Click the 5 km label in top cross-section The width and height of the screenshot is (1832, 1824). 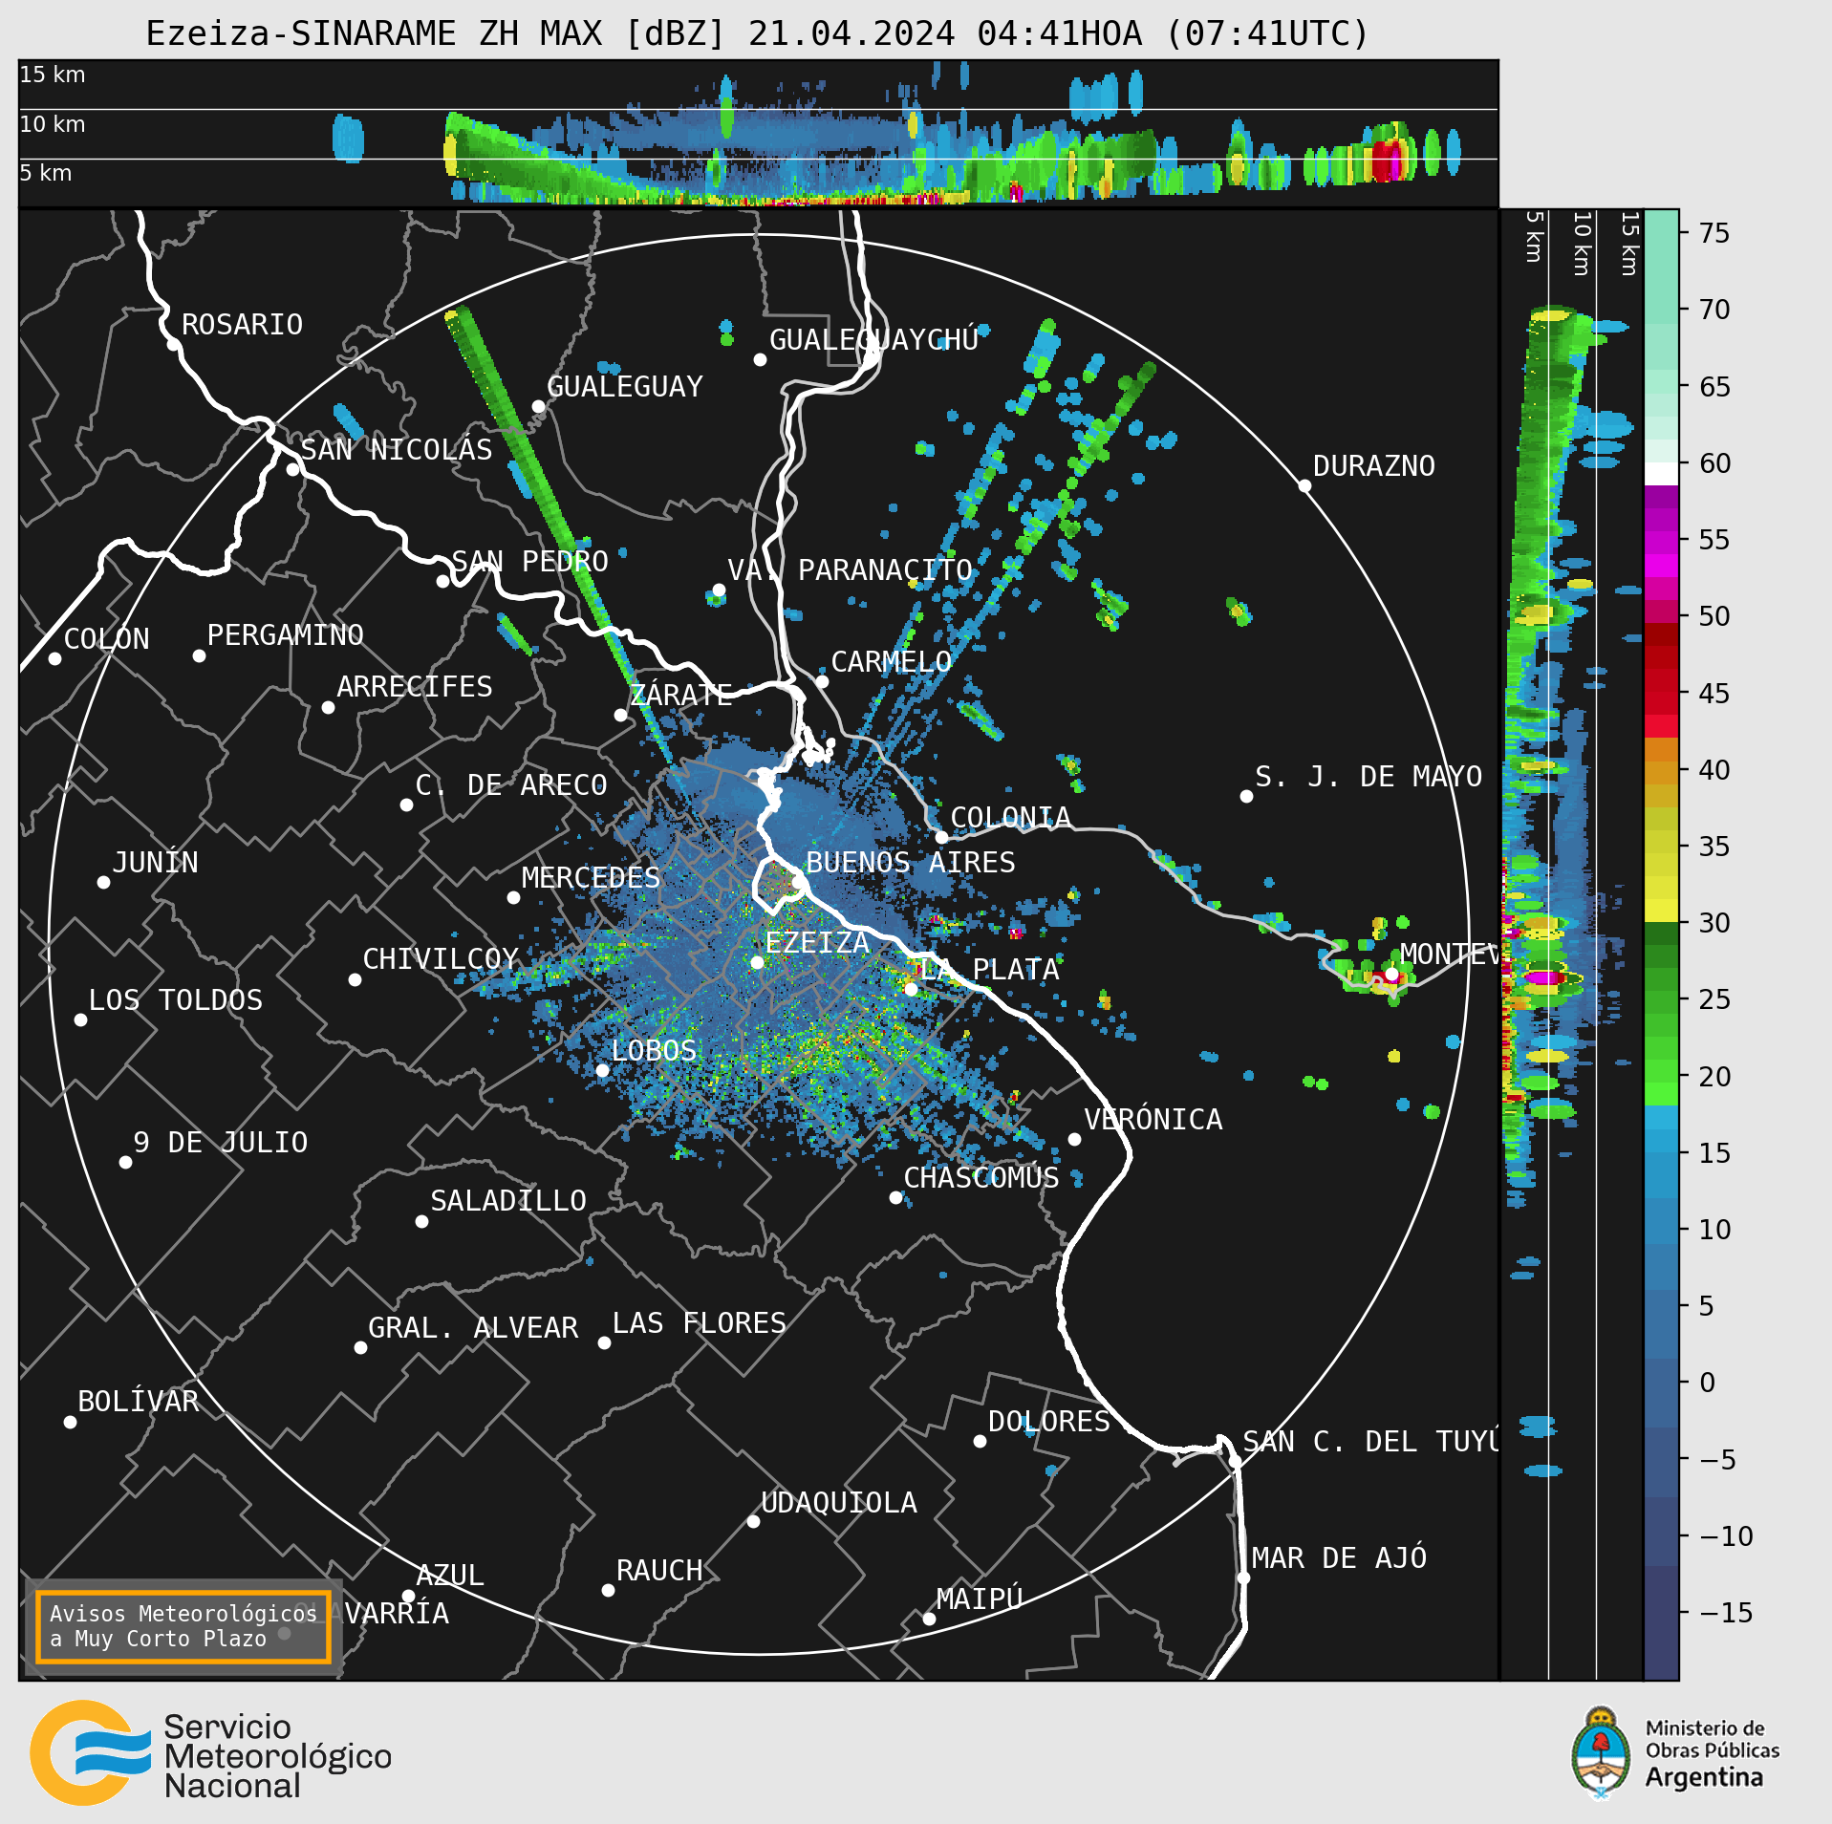coord(46,173)
